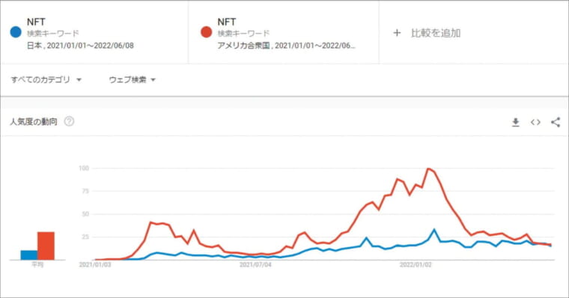The image size is (569, 298).
Task: Edit the United States NFT search term
Action: click(x=226, y=22)
